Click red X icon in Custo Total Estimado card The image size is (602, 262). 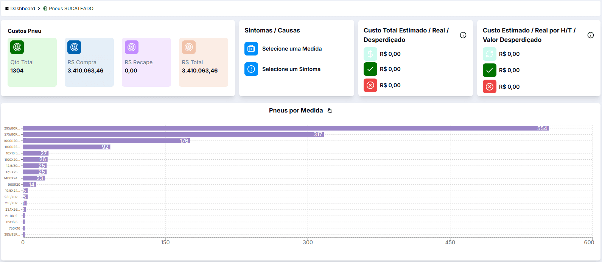click(370, 85)
